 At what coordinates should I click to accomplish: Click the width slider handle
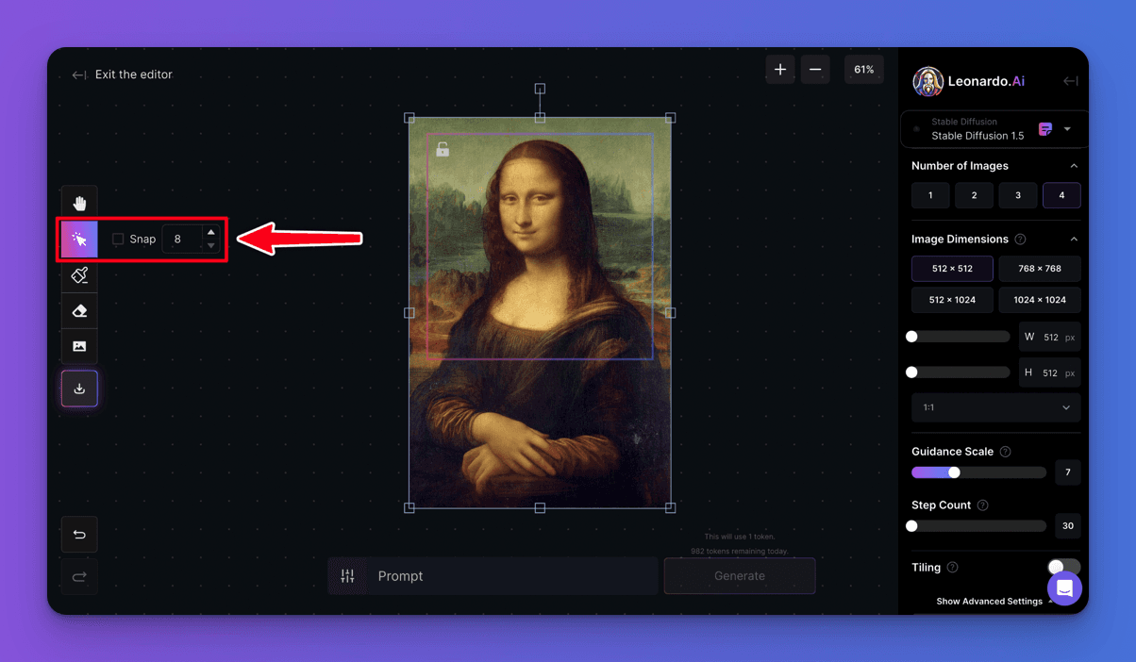click(x=911, y=337)
